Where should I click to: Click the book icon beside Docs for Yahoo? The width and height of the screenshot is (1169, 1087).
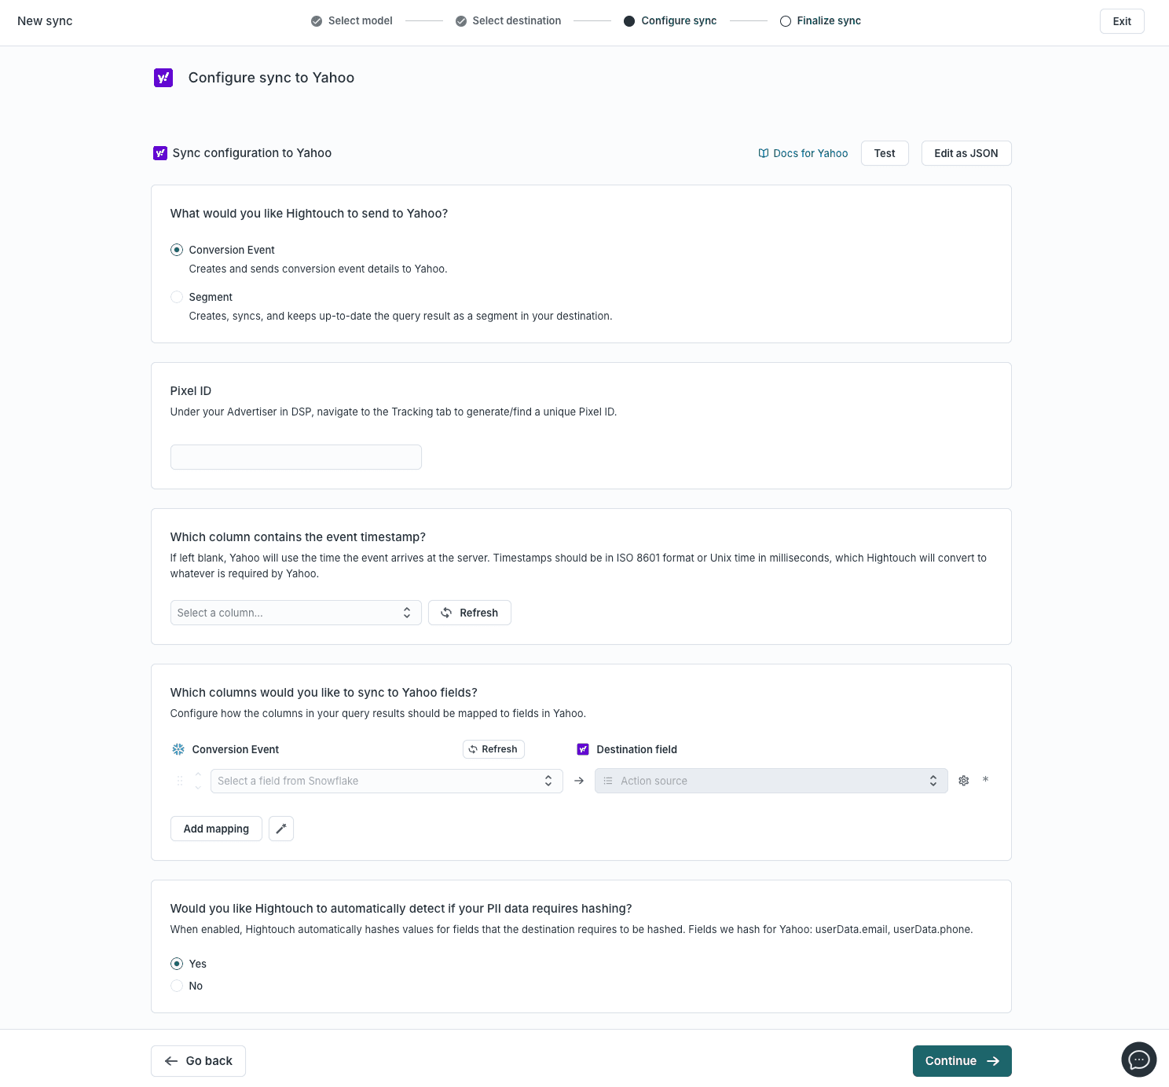click(763, 153)
